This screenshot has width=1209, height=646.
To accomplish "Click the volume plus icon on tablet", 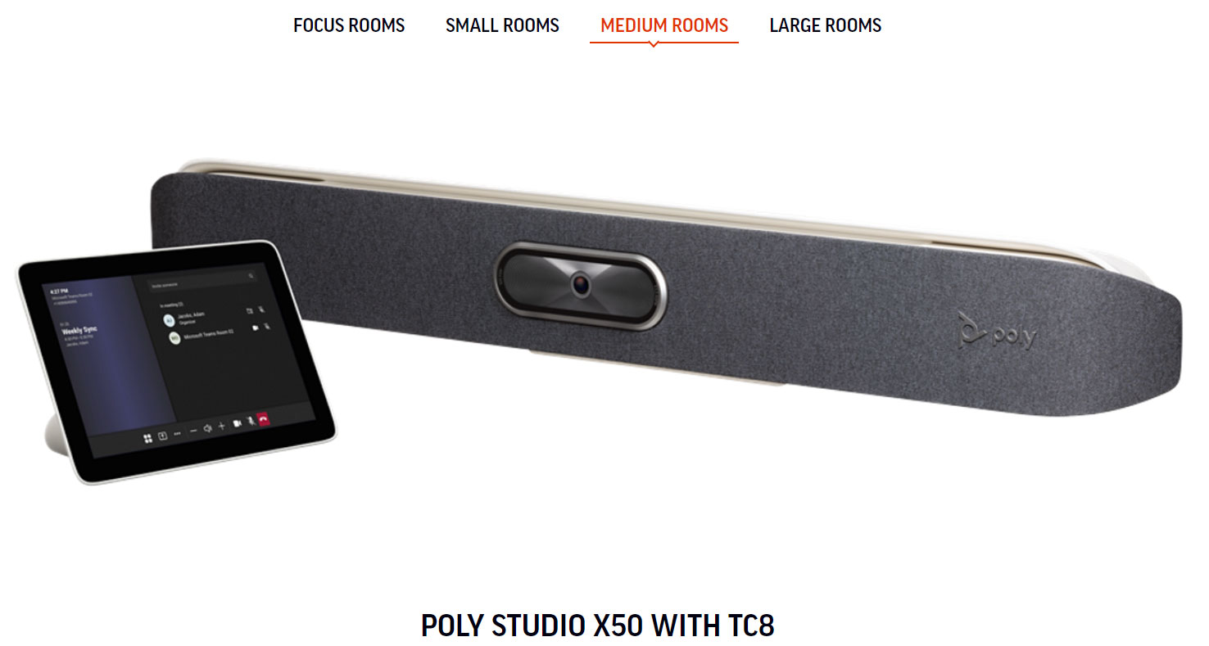I will click(x=222, y=426).
